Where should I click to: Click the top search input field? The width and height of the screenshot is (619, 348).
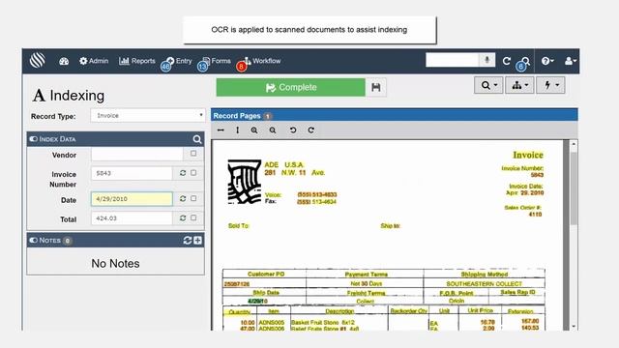[x=452, y=60]
